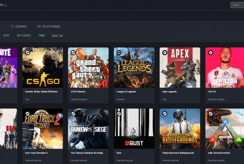The image size is (244, 164).
Task: Click 'Payment required' under Euro Truck Simulator 2
Action: tap(33, 160)
